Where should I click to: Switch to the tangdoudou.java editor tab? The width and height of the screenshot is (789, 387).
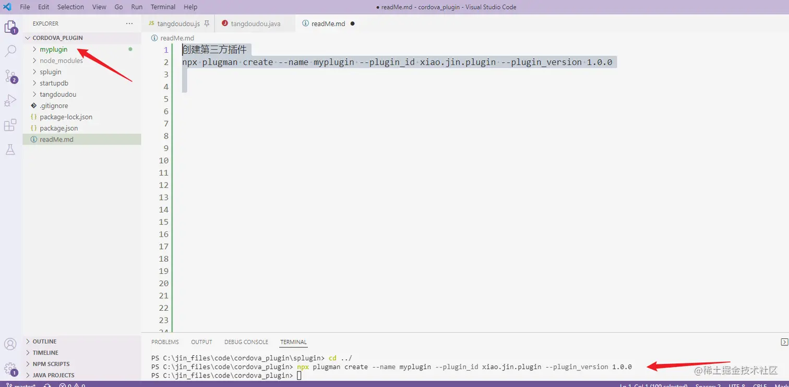255,24
